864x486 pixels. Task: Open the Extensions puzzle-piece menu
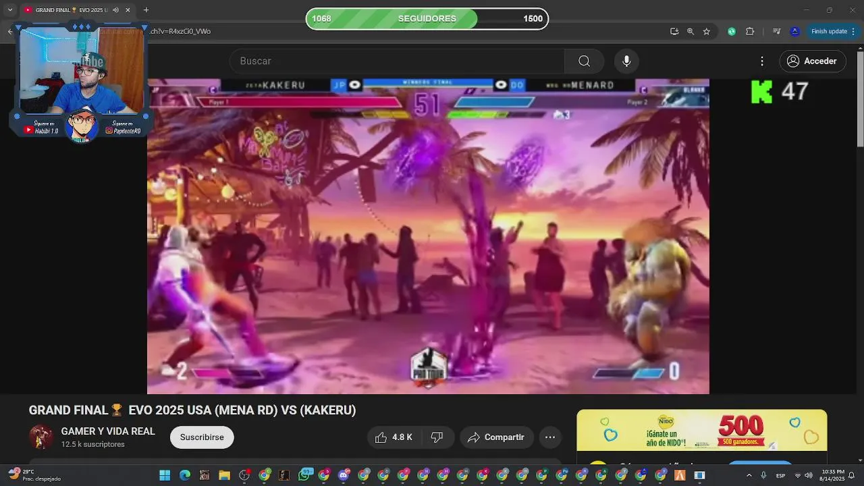coord(749,31)
